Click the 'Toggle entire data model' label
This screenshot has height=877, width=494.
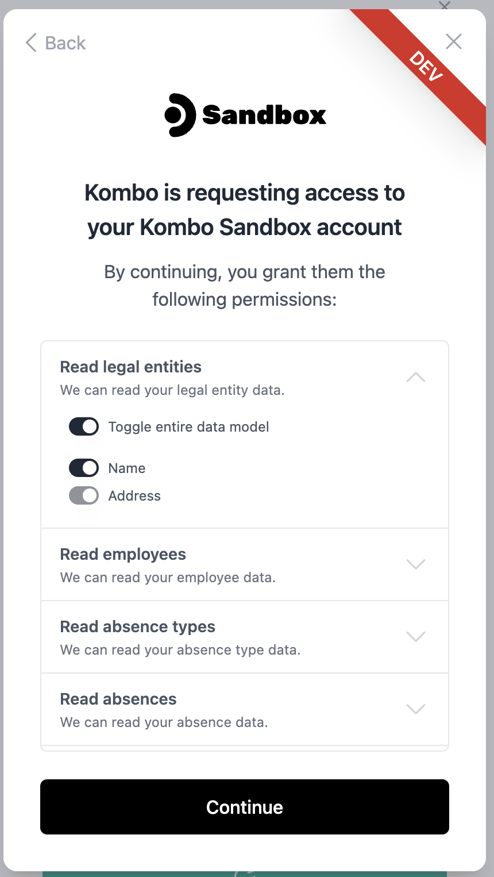[x=189, y=427]
